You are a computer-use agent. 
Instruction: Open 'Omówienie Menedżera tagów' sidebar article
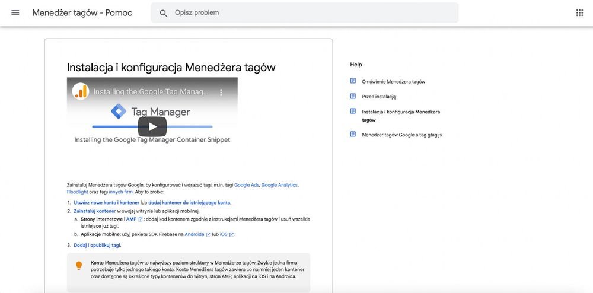(x=393, y=82)
